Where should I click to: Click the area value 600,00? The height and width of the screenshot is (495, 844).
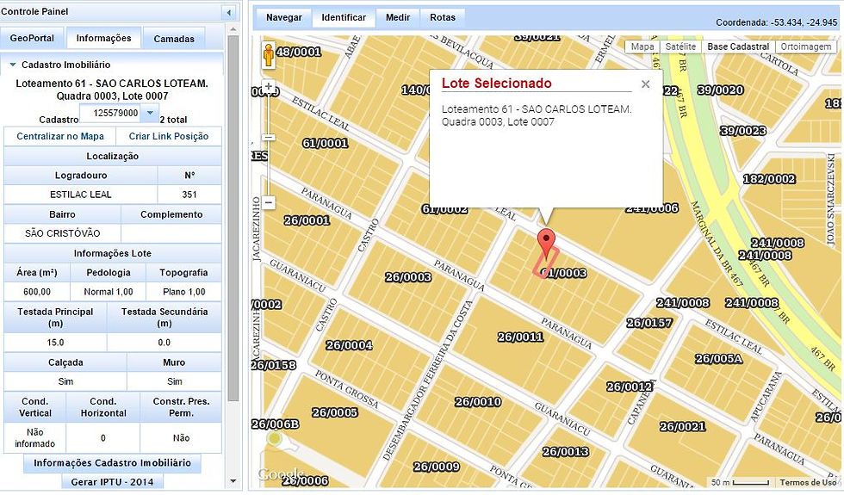[37, 292]
